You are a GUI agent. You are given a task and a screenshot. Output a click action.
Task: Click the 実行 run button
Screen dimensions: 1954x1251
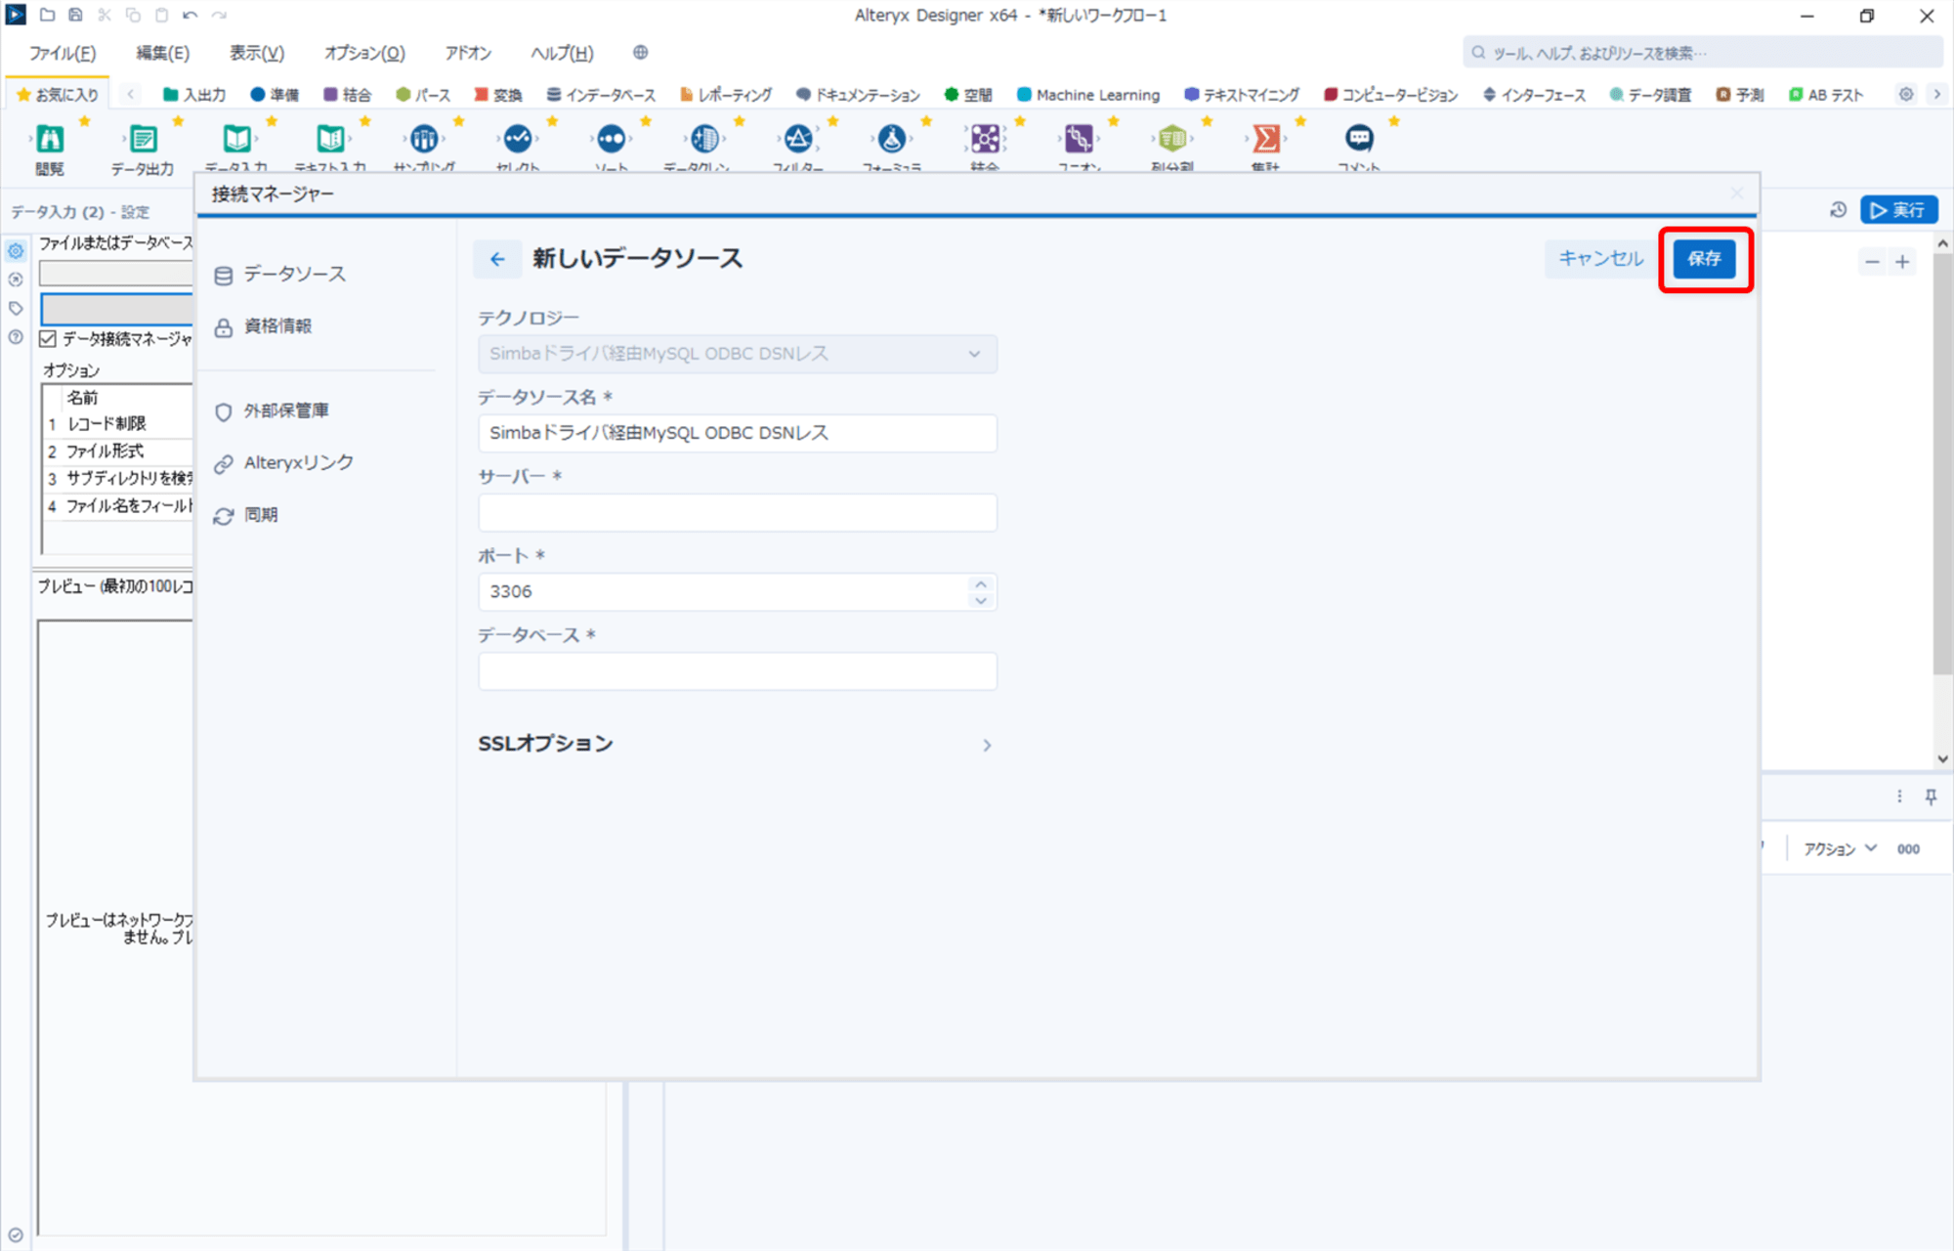(x=1898, y=210)
